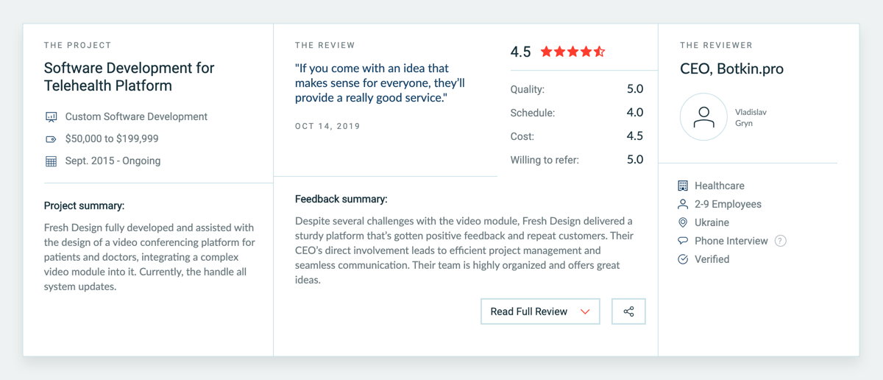Click the Custom Software Development presentation icon
The height and width of the screenshot is (380, 883).
click(51, 117)
